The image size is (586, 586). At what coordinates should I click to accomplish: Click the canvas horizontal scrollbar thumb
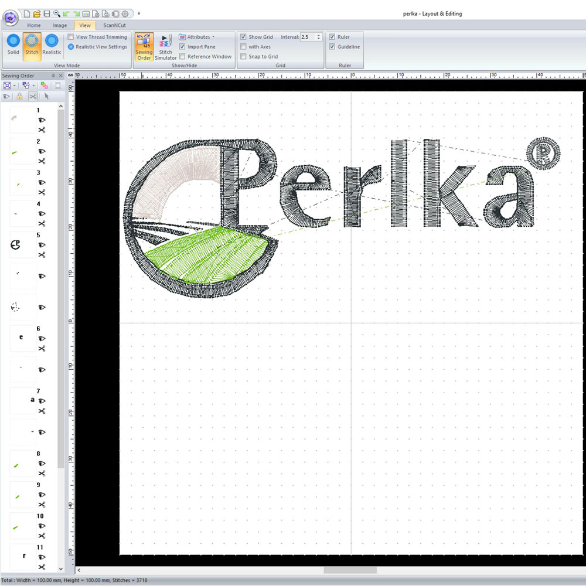tap(350, 570)
